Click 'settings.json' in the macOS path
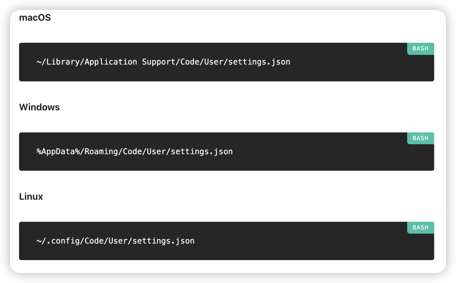 (x=259, y=62)
